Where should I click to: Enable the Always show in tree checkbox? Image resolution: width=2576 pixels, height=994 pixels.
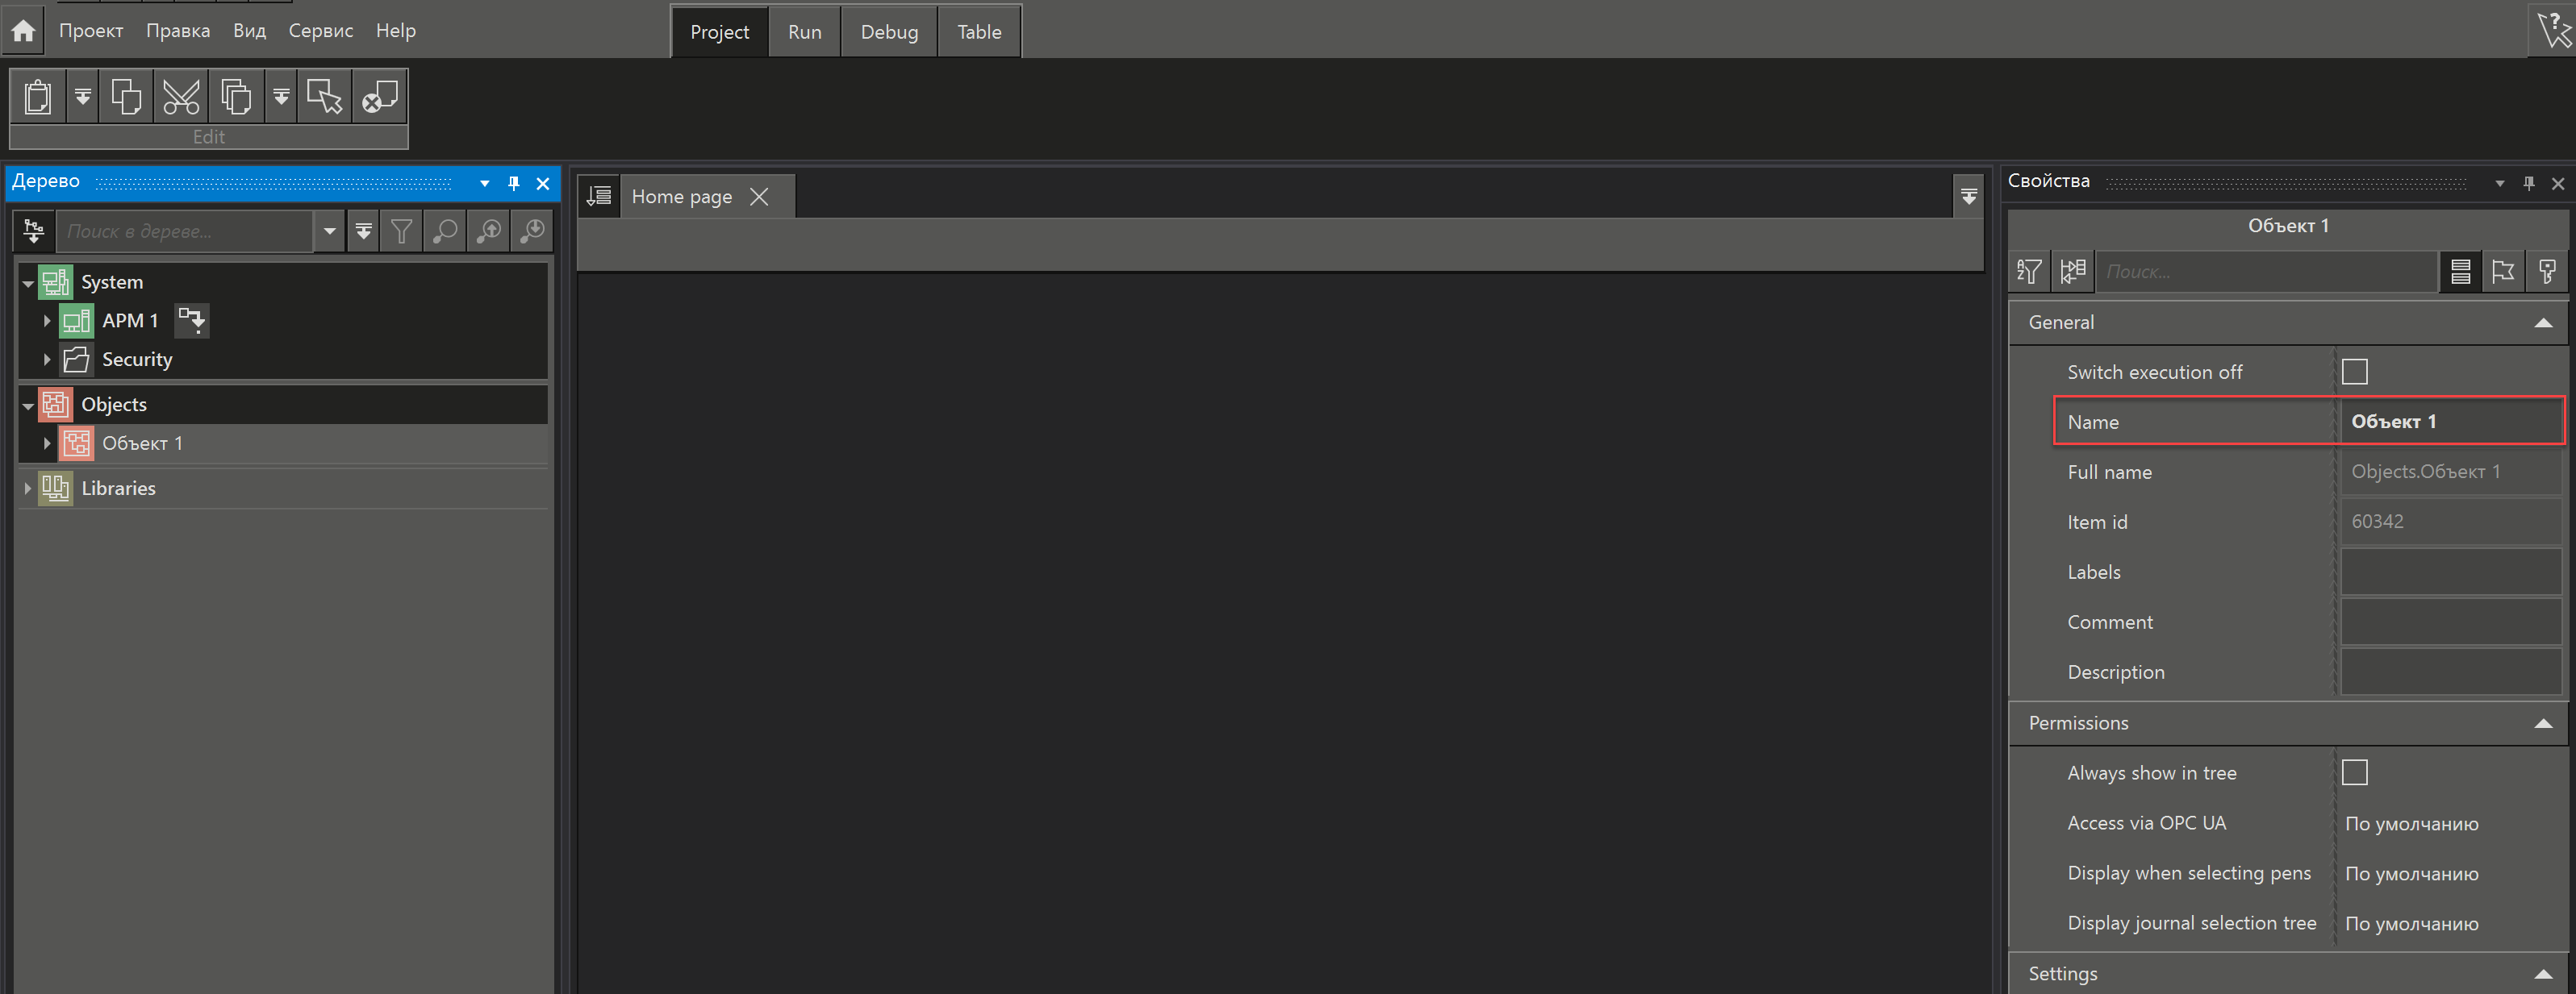[x=2354, y=772]
